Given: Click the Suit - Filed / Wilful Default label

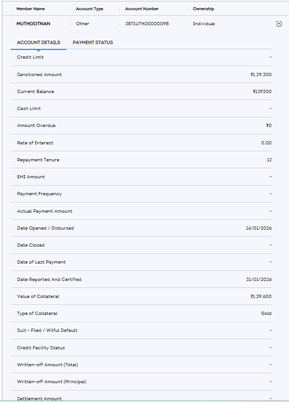Looking at the screenshot, I should tap(47, 330).
